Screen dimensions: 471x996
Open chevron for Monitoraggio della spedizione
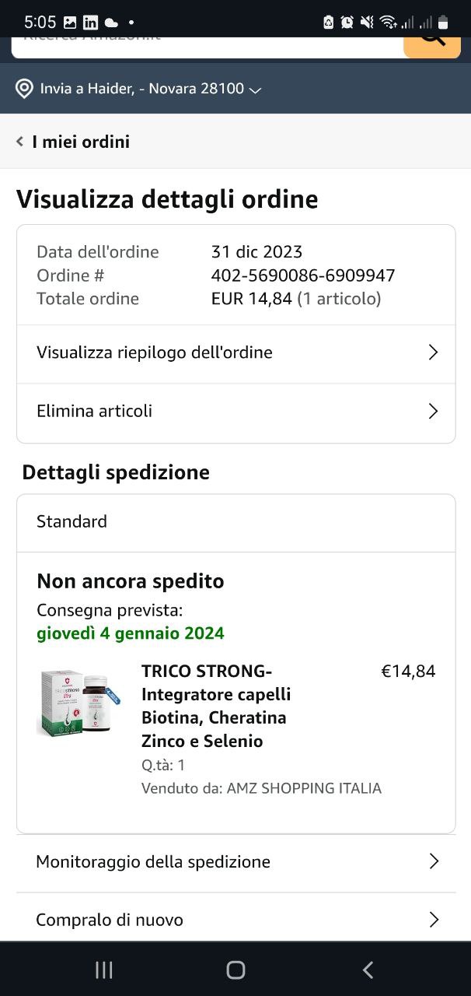pos(434,861)
